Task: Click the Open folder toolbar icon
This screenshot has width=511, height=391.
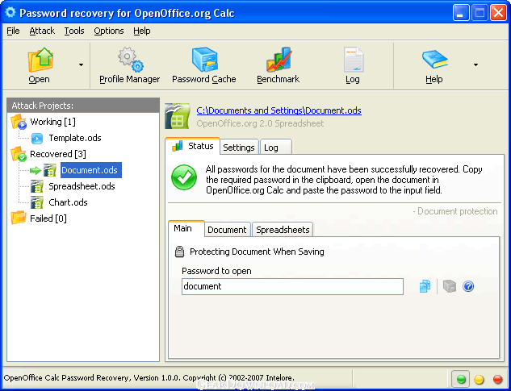Action: click(40, 60)
